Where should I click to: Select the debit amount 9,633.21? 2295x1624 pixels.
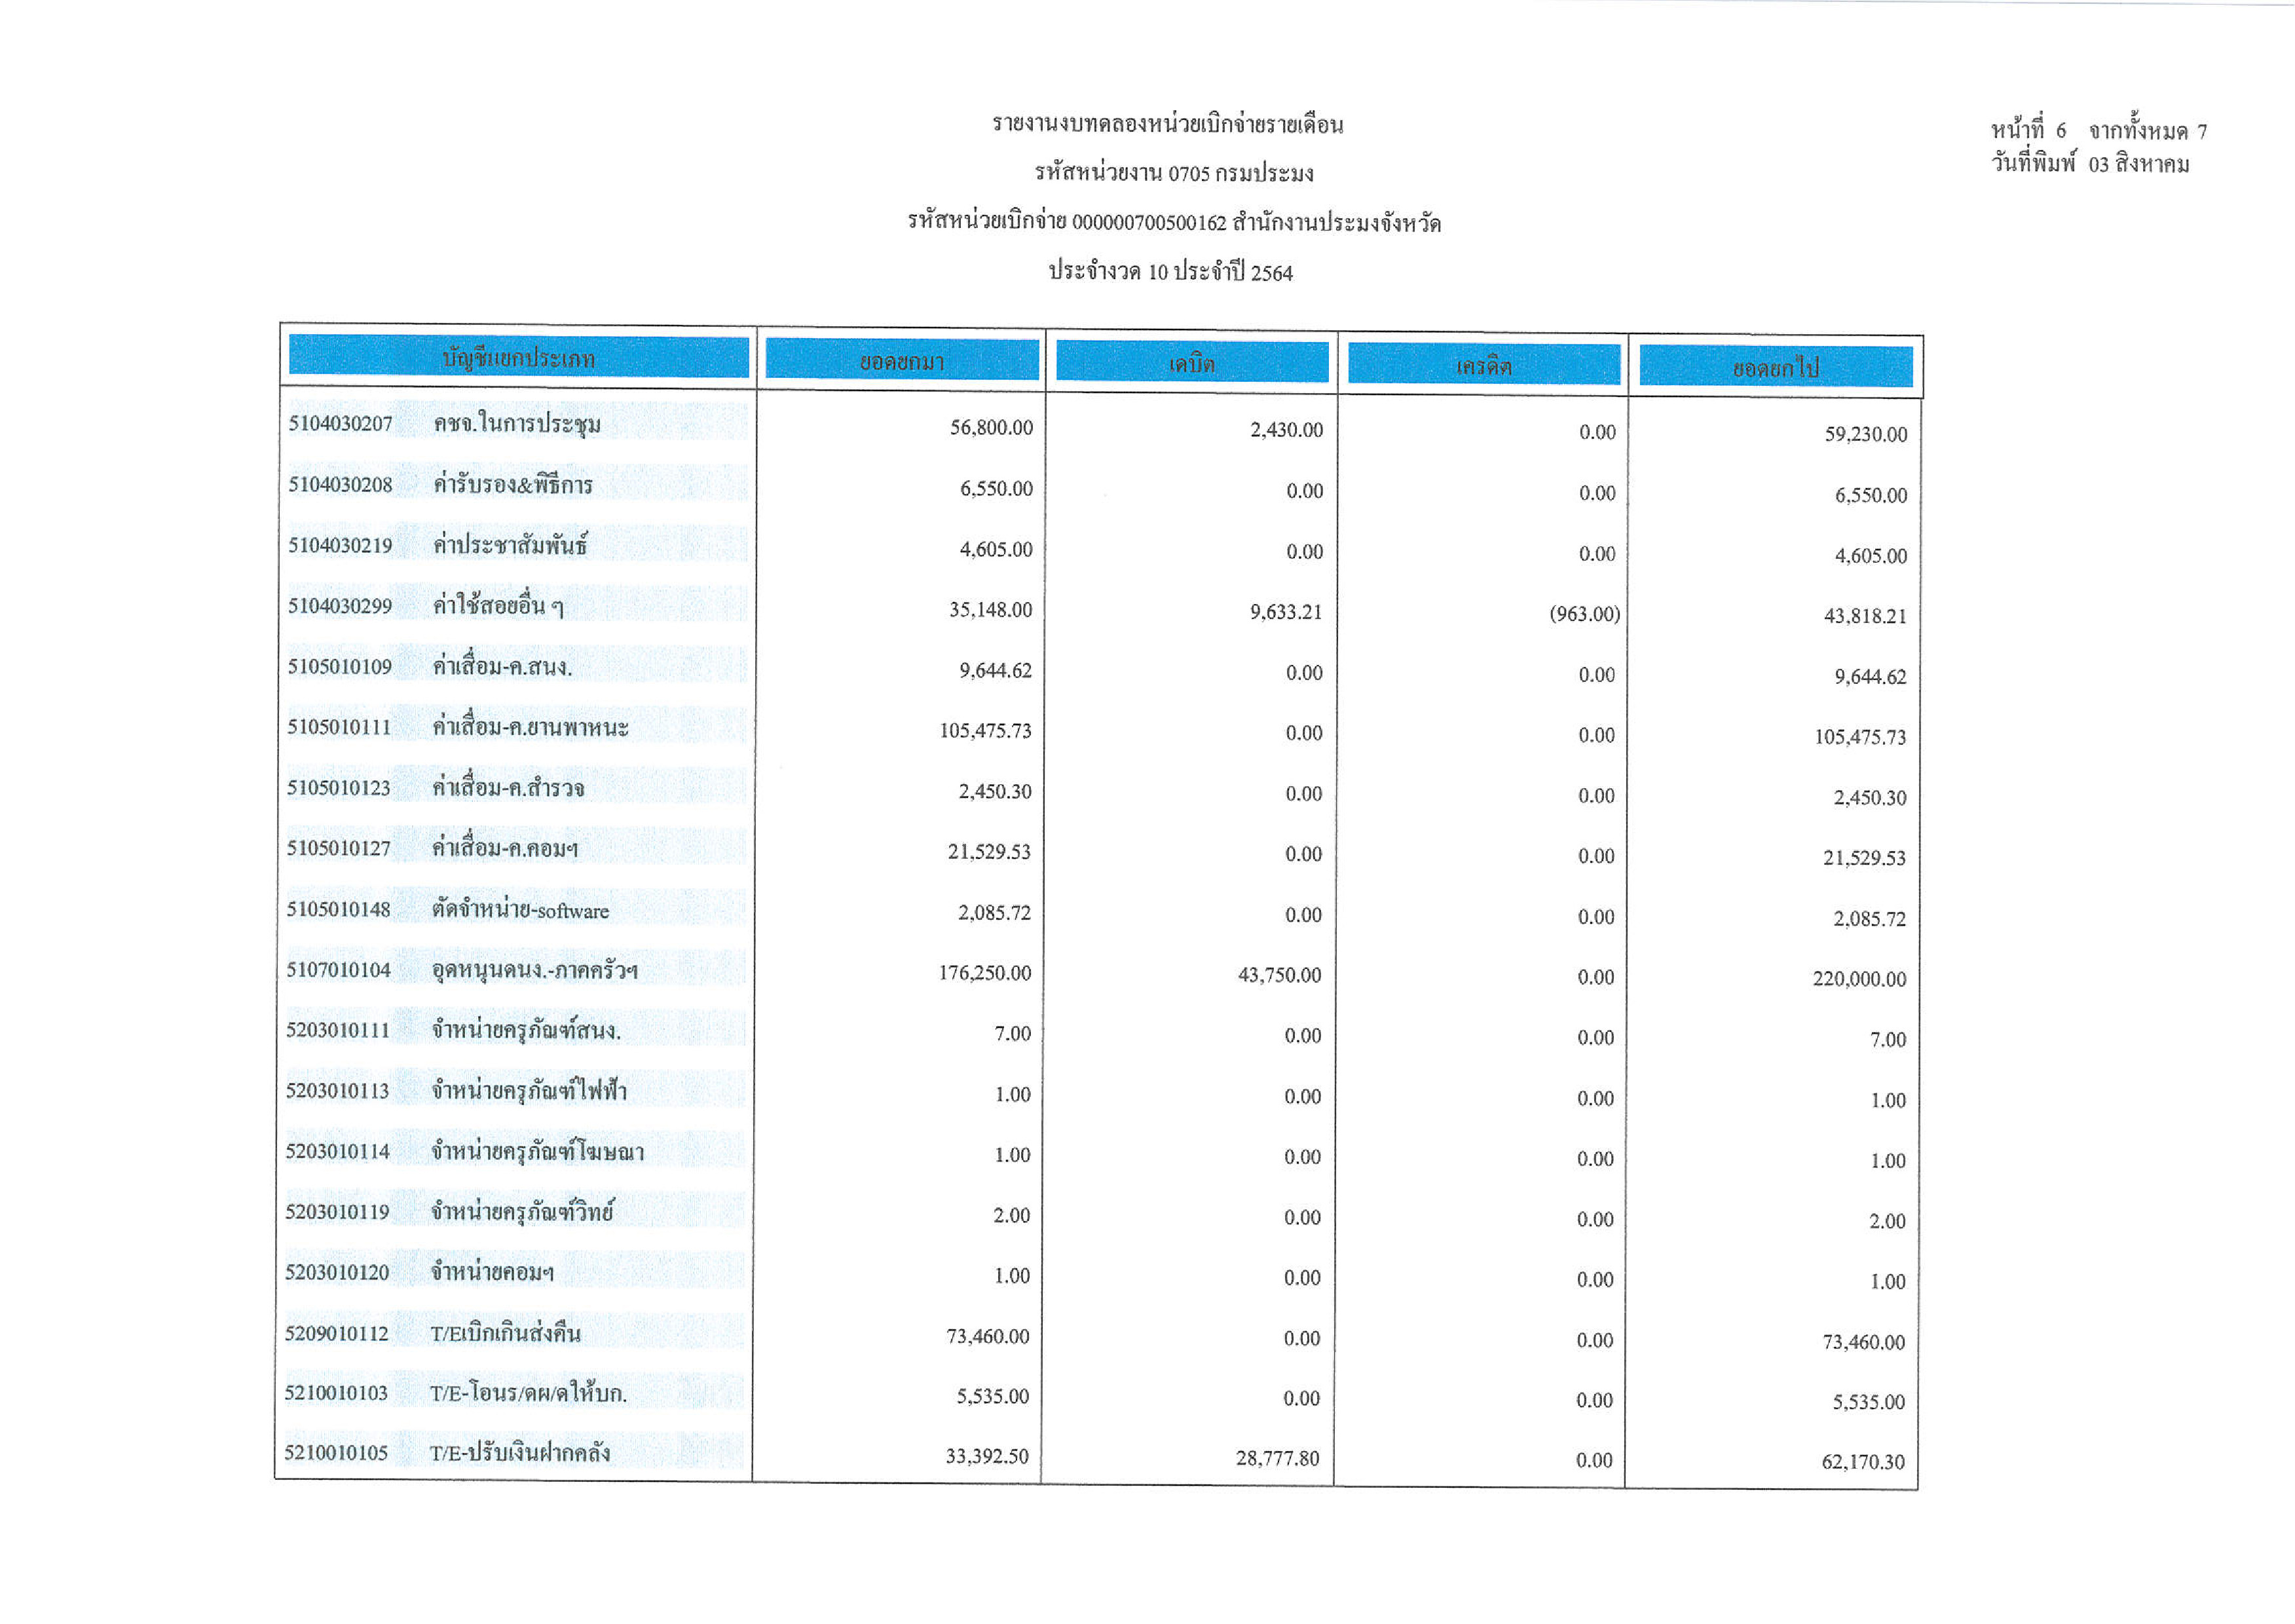(1286, 611)
